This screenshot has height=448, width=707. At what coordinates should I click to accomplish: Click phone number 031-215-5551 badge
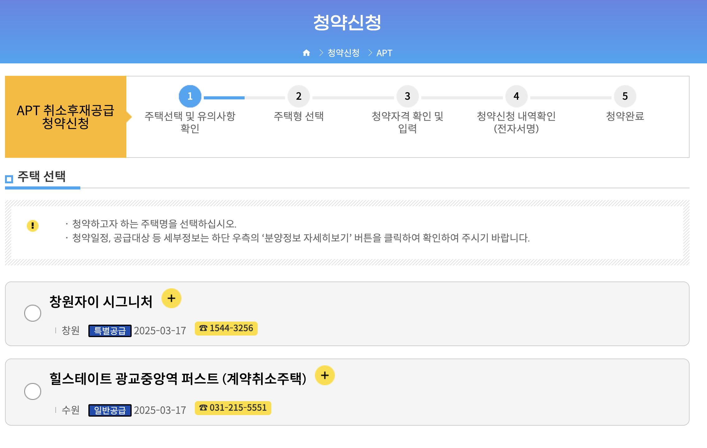pyautogui.click(x=233, y=408)
